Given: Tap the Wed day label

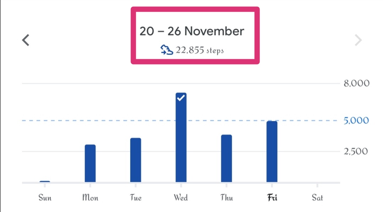Looking at the screenshot, I should point(181,197).
